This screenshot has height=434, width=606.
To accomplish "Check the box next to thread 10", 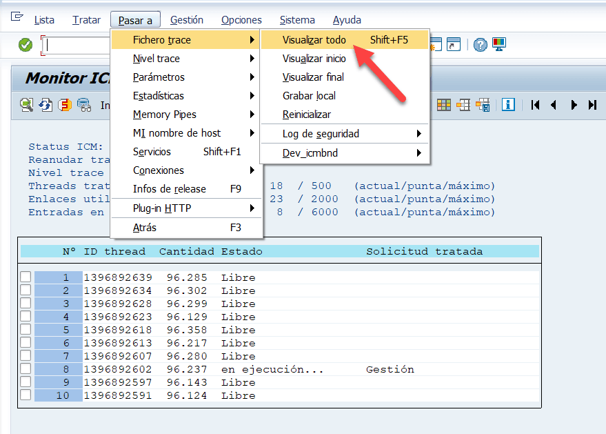I will point(26,395).
